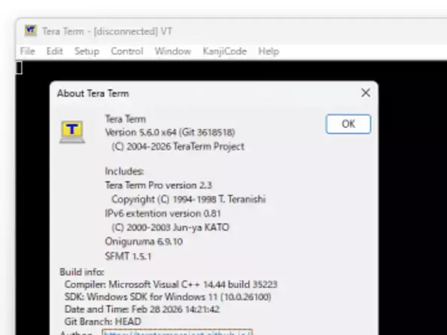
Task: Click the 'Tera Term - [disconnected] VT' window title
Action: point(107,31)
